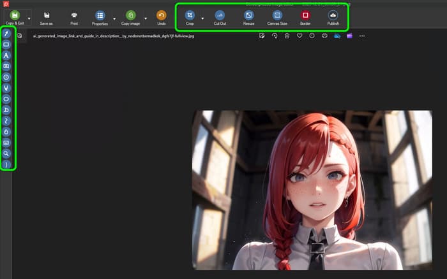Select the text 'A' tool in the sidebar
The width and height of the screenshot is (447, 279).
click(6, 55)
